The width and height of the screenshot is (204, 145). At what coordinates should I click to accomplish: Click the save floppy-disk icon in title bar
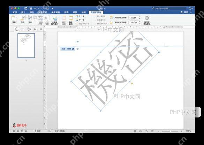click(31, 8)
